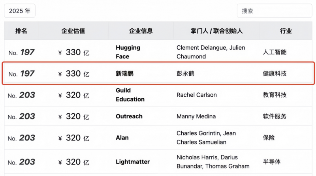Click the 半导体 industry cell

point(272,162)
